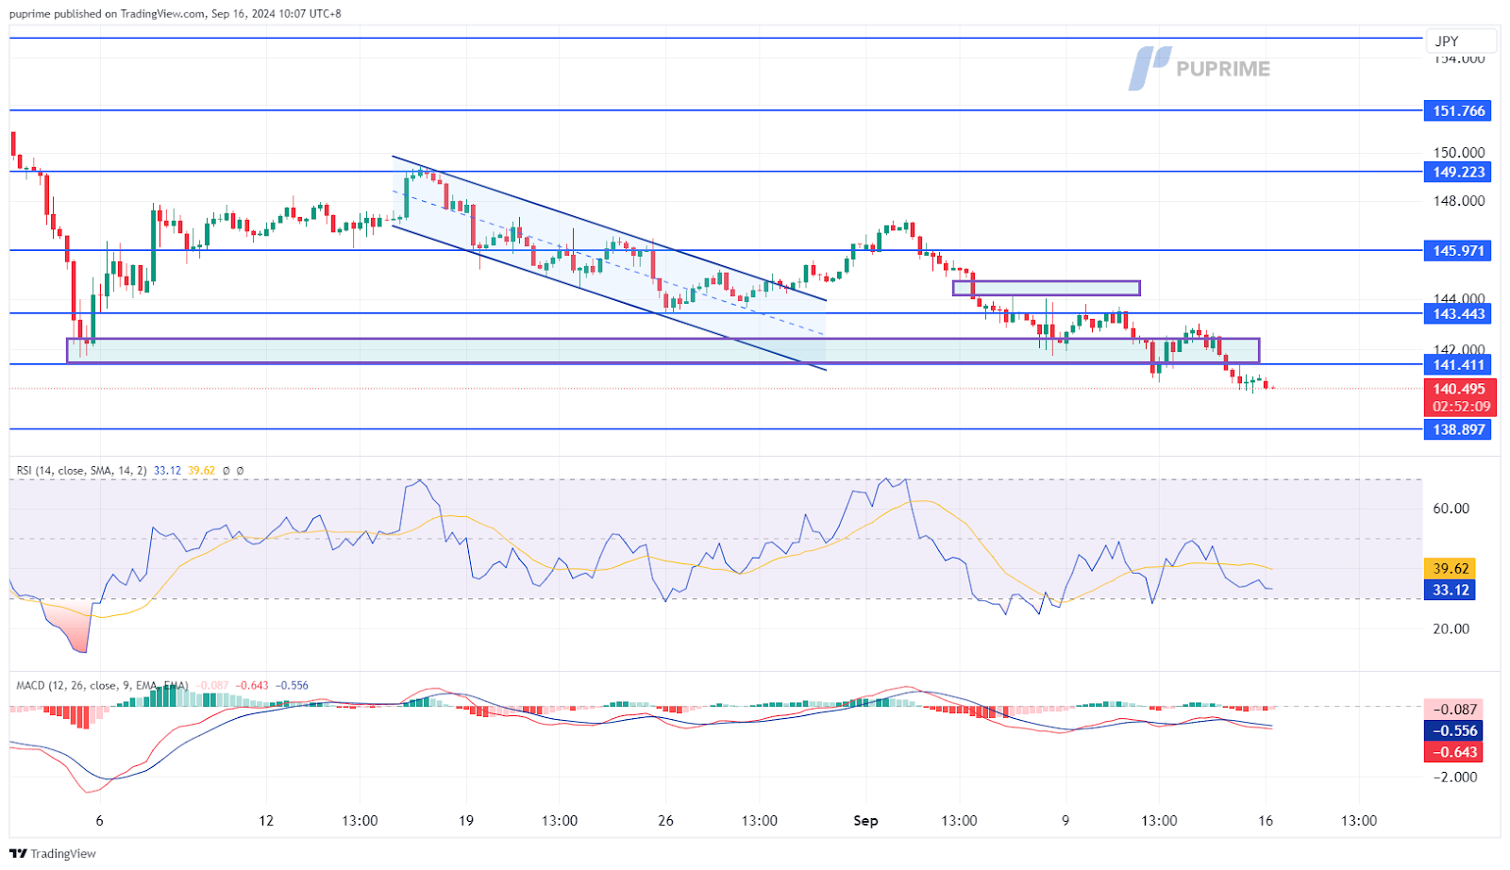Click the date 19 on time axis

point(466,820)
